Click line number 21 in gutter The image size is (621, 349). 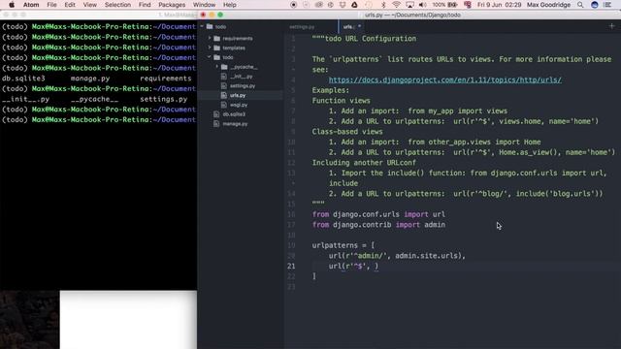pos(291,266)
